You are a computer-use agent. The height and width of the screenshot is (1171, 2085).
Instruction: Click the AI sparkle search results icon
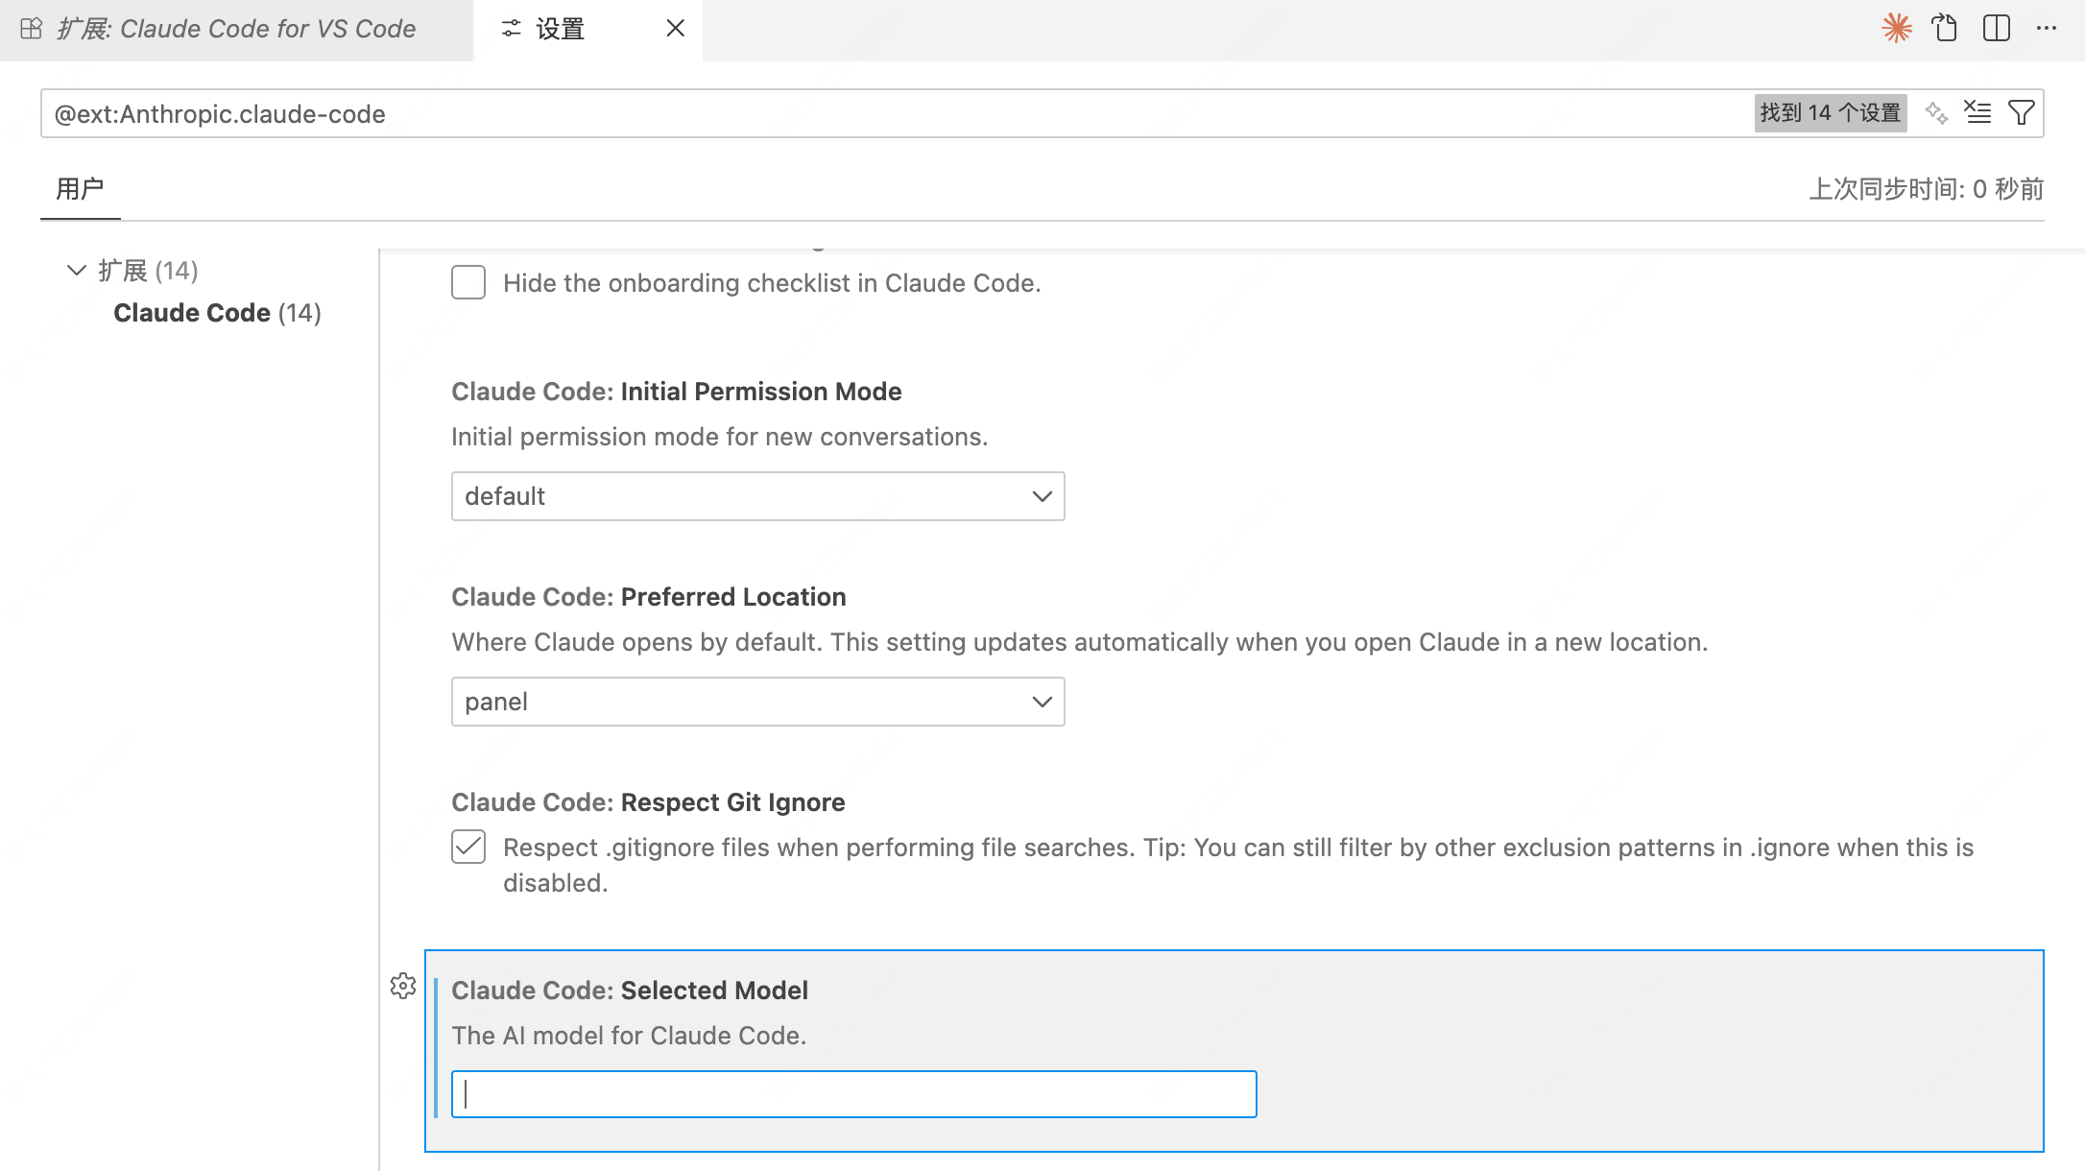click(x=1935, y=113)
